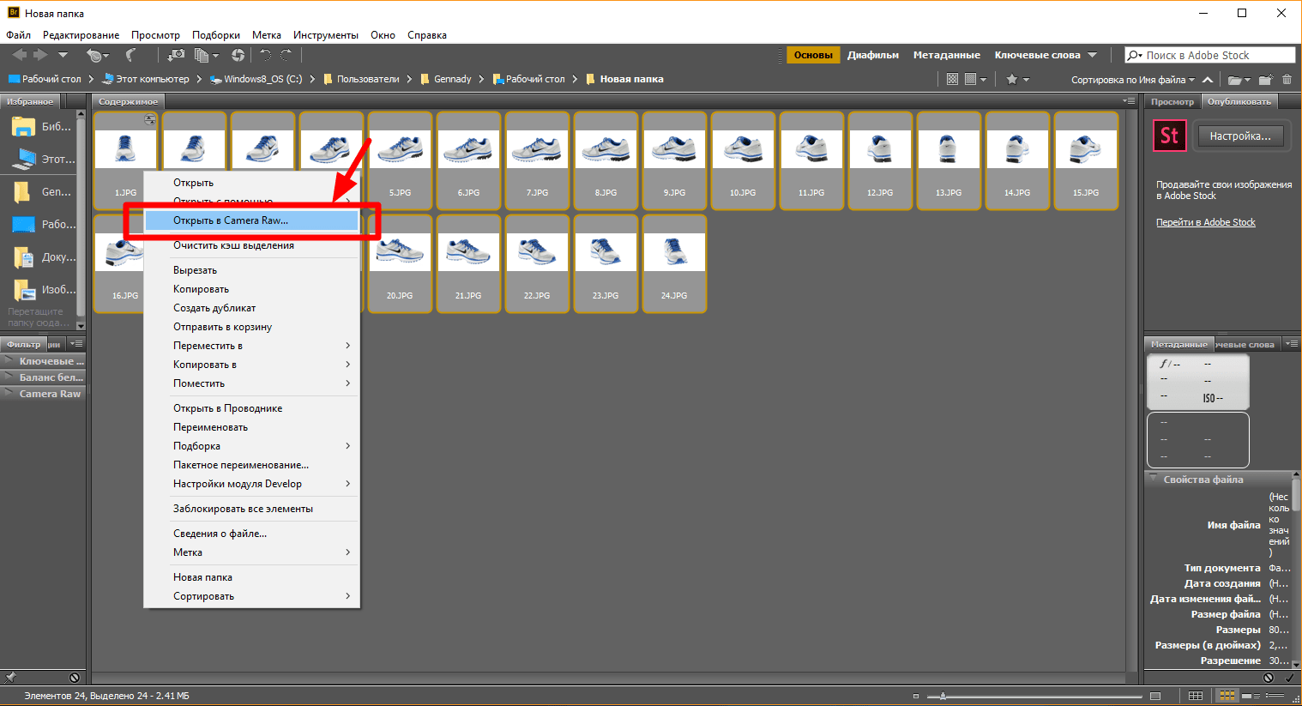Click the get photos from camera icon
This screenshot has height=706, width=1302.
[176, 55]
